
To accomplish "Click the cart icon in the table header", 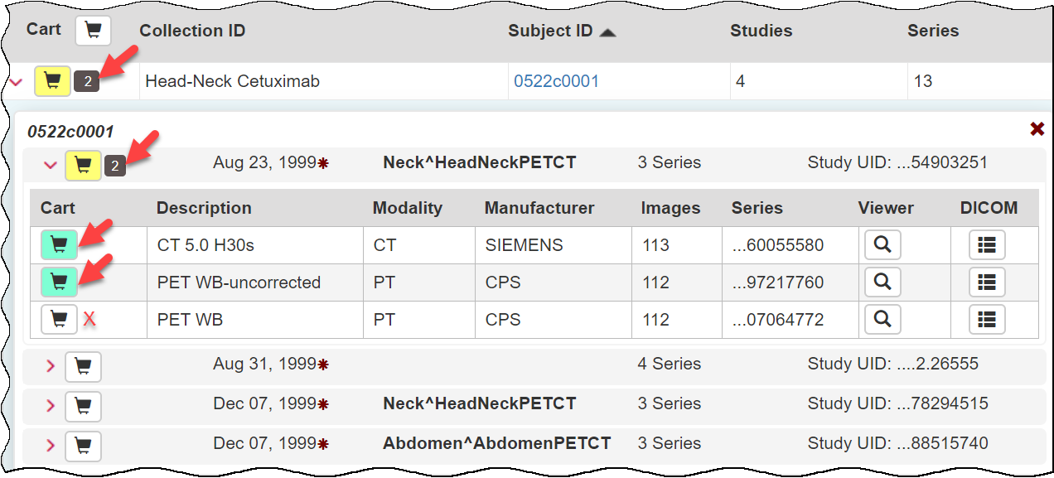I will (x=93, y=31).
